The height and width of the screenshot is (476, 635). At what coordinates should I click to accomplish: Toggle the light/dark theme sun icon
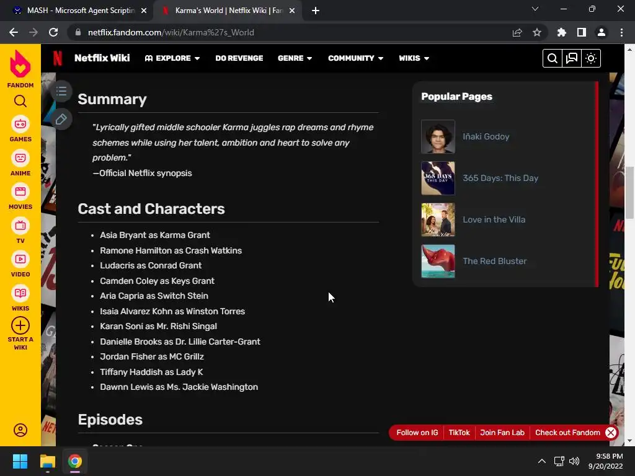[591, 58]
